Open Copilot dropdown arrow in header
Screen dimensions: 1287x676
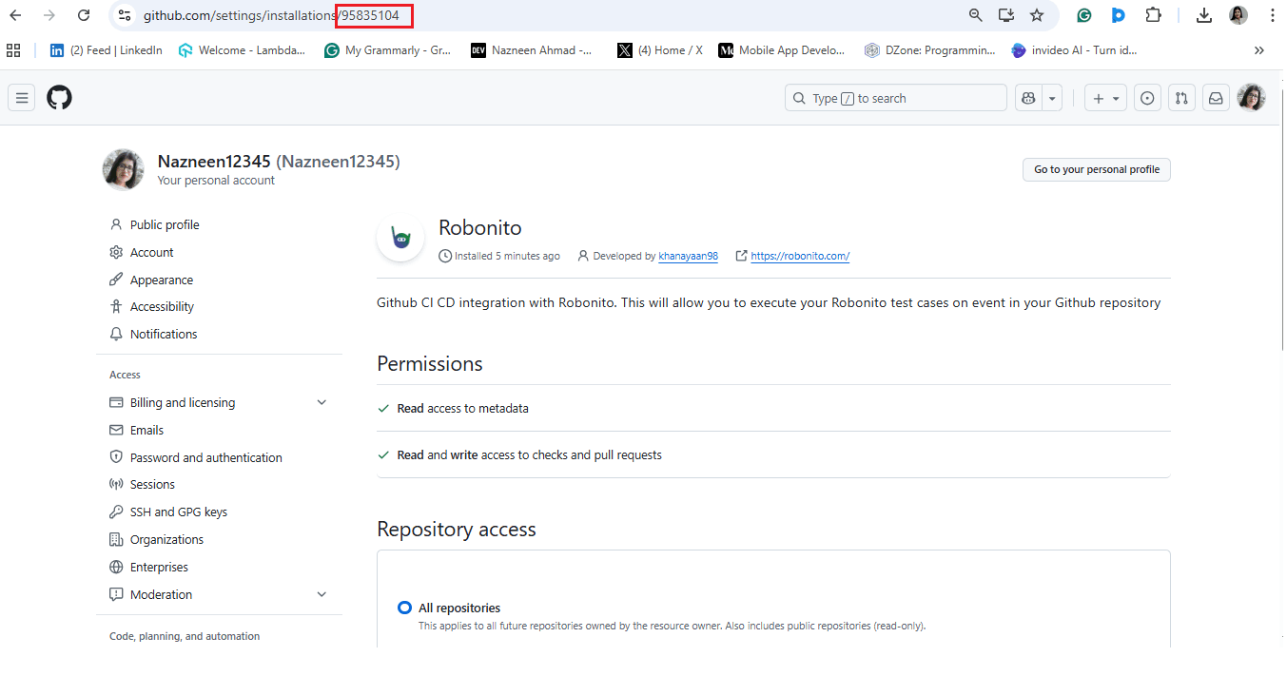click(x=1052, y=98)
